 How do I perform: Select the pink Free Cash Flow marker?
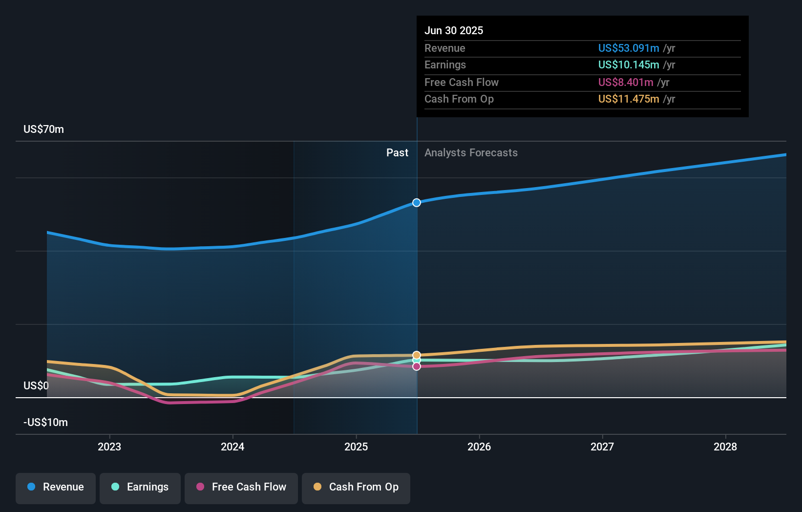click(416, 367)
